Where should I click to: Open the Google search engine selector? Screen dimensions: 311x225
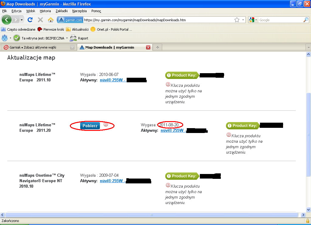pos(253,20)
